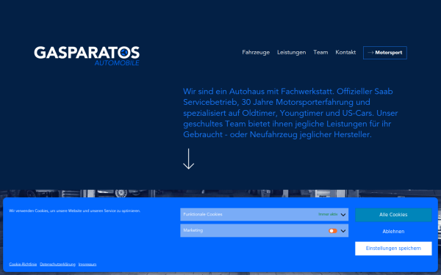Screen dimensions: 441x275
Task: Open the Cookie-Richtlinie link
Action: [23, 264]
